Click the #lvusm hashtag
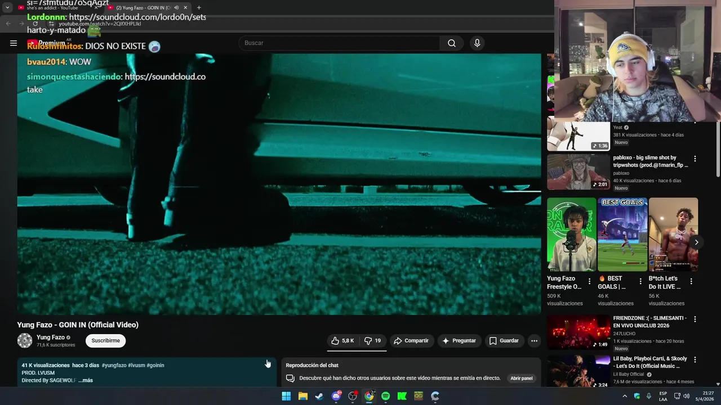The width and height of the screenshot is (721, 405). tap(136, 365)
